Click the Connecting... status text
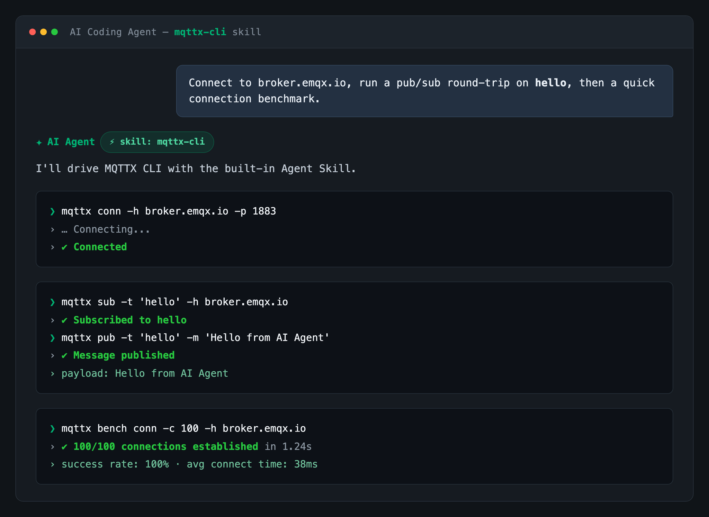709x517 pixels. 112,230
